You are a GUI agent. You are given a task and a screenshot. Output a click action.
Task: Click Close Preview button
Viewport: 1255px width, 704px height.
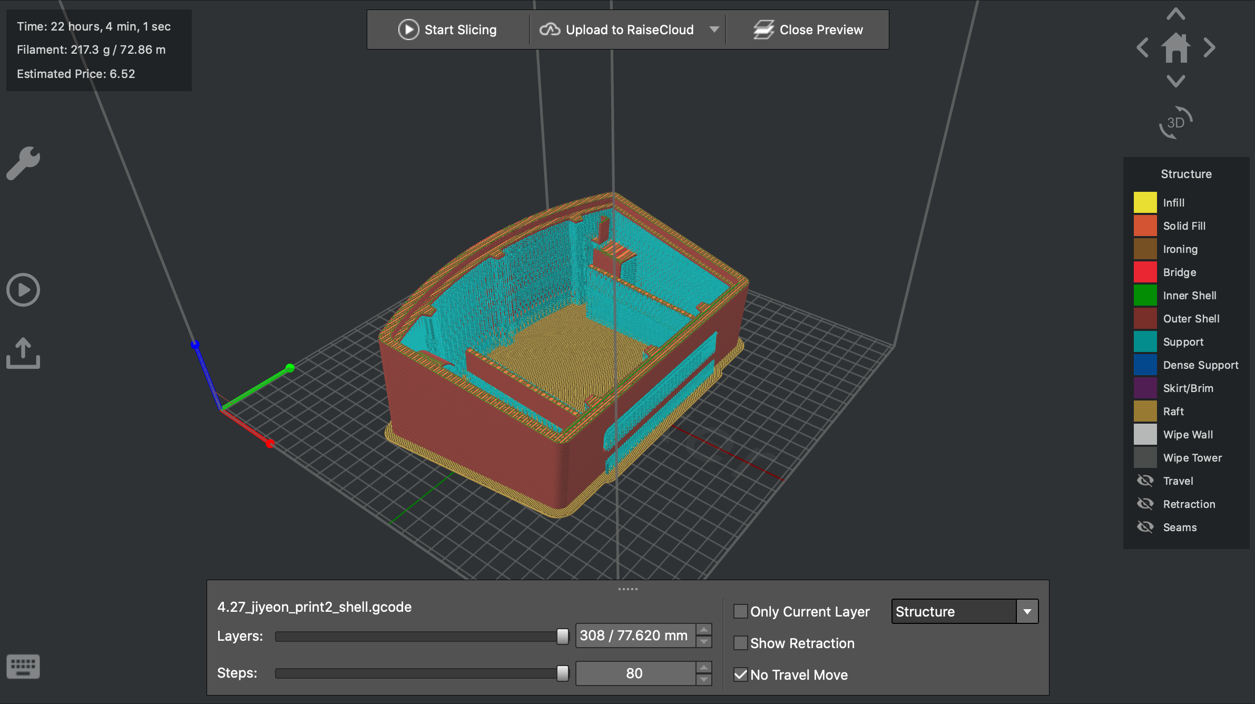click(808, 30)
